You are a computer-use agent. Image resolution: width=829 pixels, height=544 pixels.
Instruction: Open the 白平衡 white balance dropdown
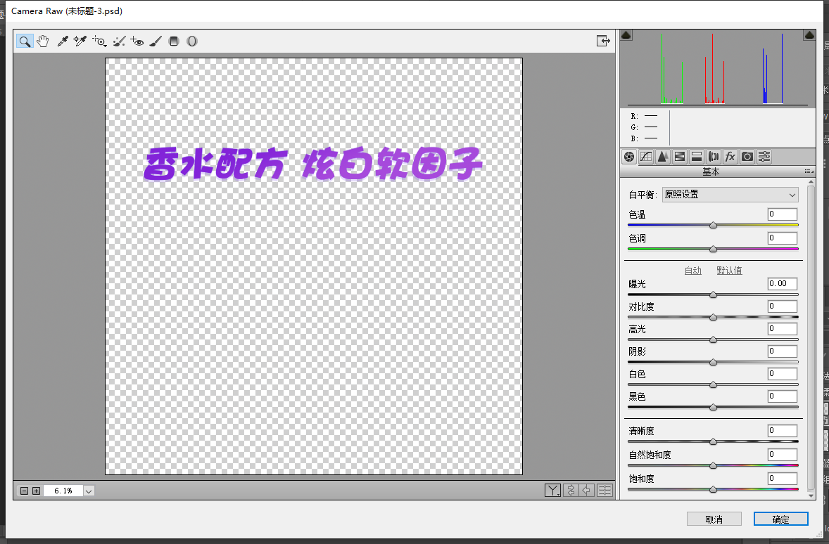click(730, 194)
